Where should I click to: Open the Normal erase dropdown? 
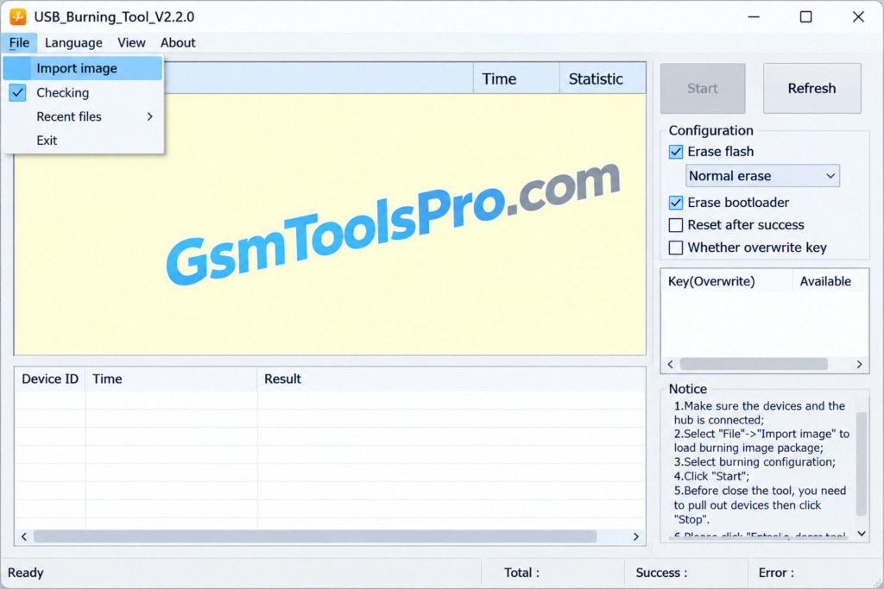click(762, 176)
